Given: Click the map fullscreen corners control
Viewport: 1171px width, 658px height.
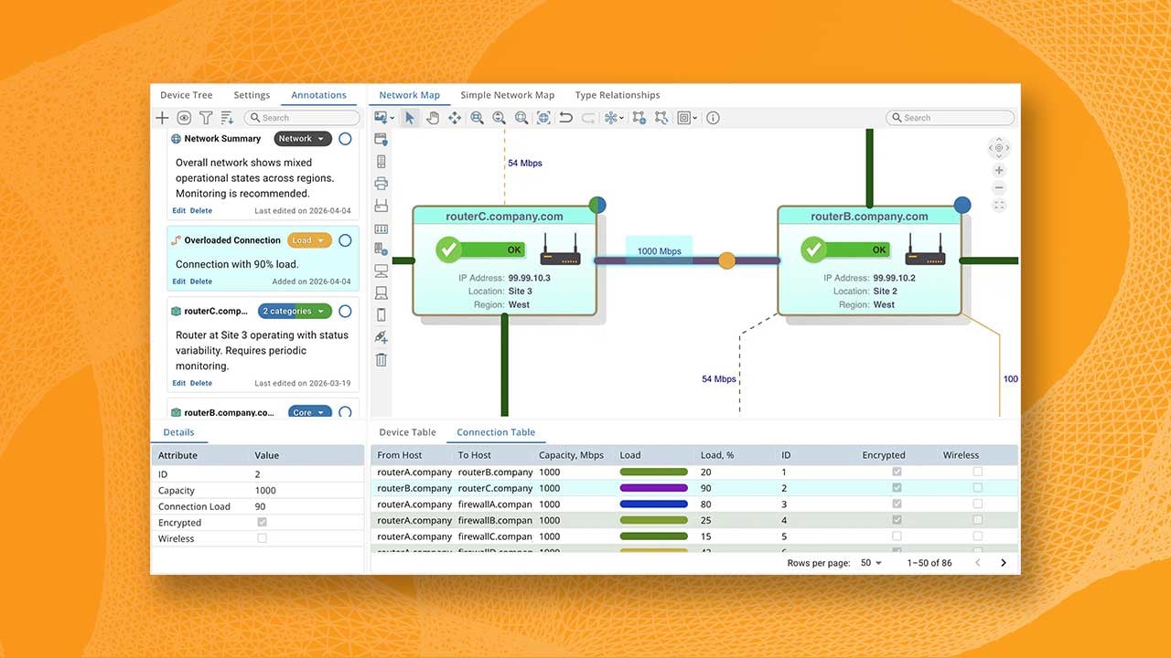Looking at the screenshot, I should 999,206.
